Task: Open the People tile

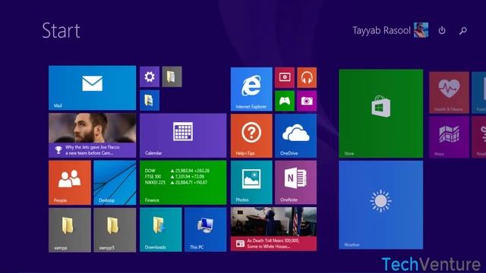Action: [x=70, y=183]
